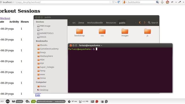Open the dropdown arrow beside the eyedropper icon
The width and height of the screenshot is (185, 104).
(x=184, y=2)
